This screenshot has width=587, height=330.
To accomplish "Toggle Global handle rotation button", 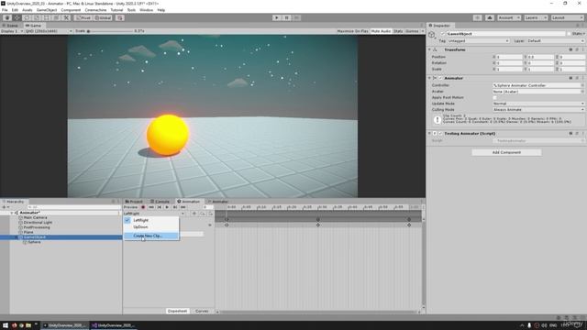I will (x=103, y=17).
